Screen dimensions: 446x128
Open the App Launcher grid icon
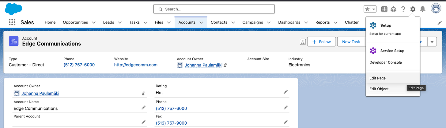[12, 22]
